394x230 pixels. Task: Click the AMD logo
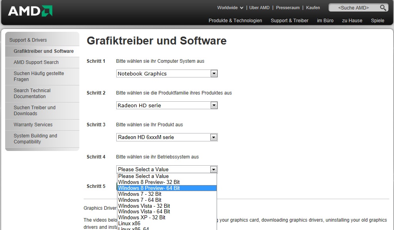click(x=30, y=11)
